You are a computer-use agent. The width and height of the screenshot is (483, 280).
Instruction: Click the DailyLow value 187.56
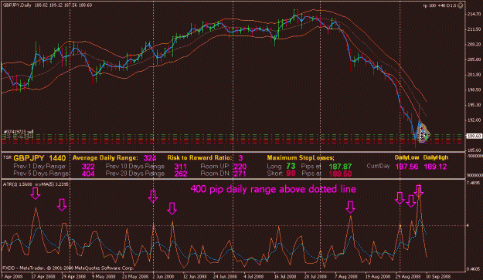point(407,167)
